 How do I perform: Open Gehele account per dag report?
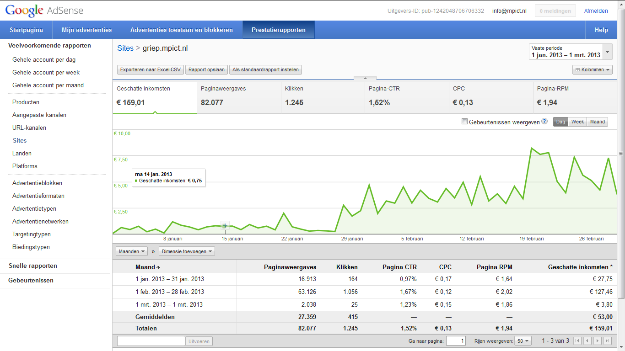44,59
